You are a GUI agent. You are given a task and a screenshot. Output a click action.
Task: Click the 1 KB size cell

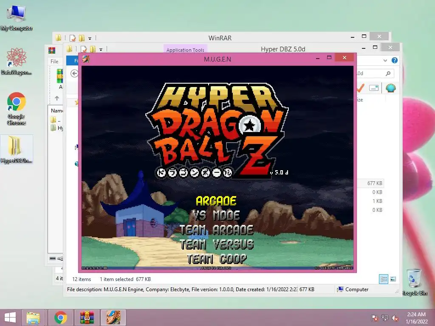pyautogui.click(x=377, y=201)
